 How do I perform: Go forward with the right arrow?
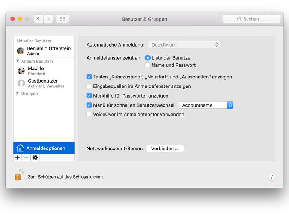(48, 19)
